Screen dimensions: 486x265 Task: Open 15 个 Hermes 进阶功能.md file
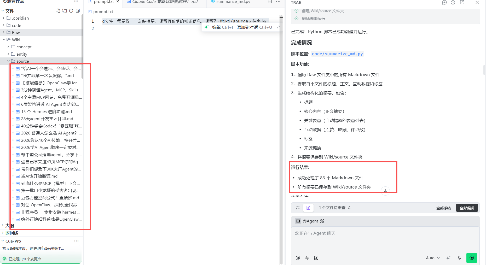coord(46,111)
